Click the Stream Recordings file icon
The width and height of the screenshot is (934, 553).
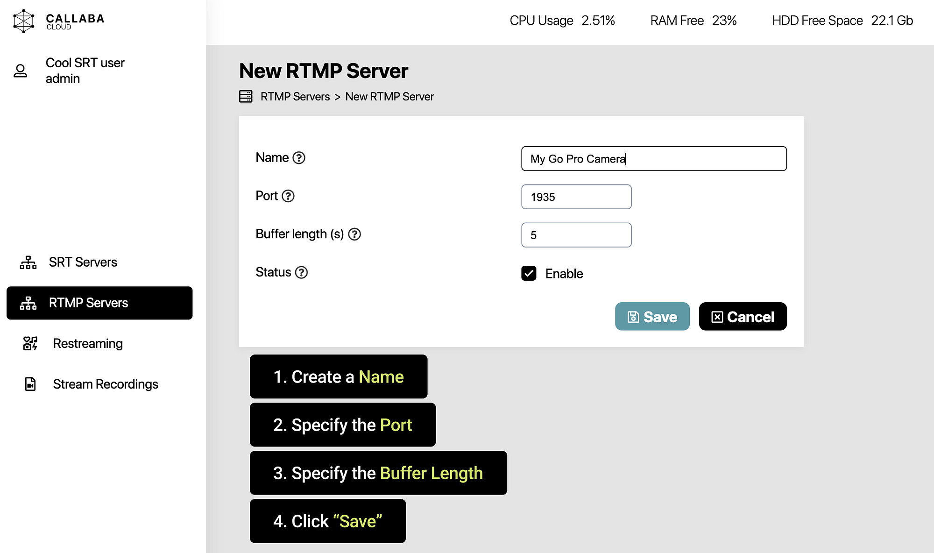pos(30,384)
